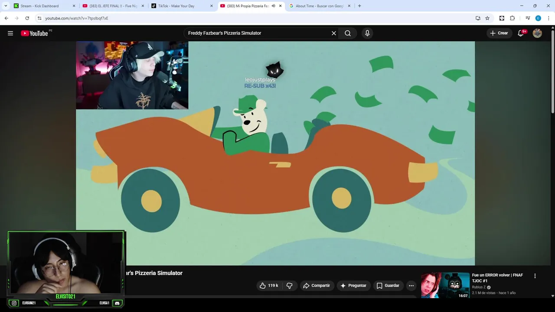Screen dimensions: 555x312
Task: Reload the current page
Action: tap(27, 18)
